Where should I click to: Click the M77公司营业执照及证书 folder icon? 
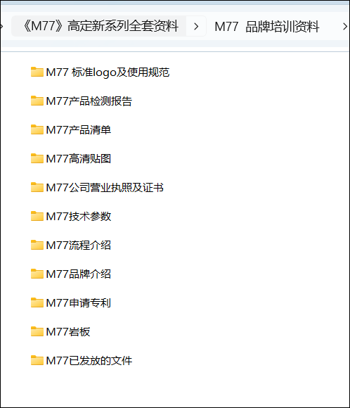pyautogui.click(x=37, y=187)
